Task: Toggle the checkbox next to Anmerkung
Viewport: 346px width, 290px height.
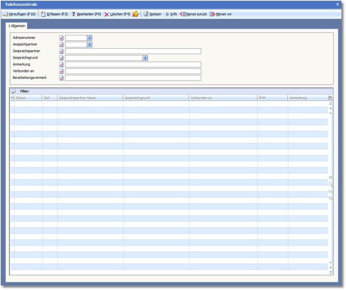Action: coord(62,65)
